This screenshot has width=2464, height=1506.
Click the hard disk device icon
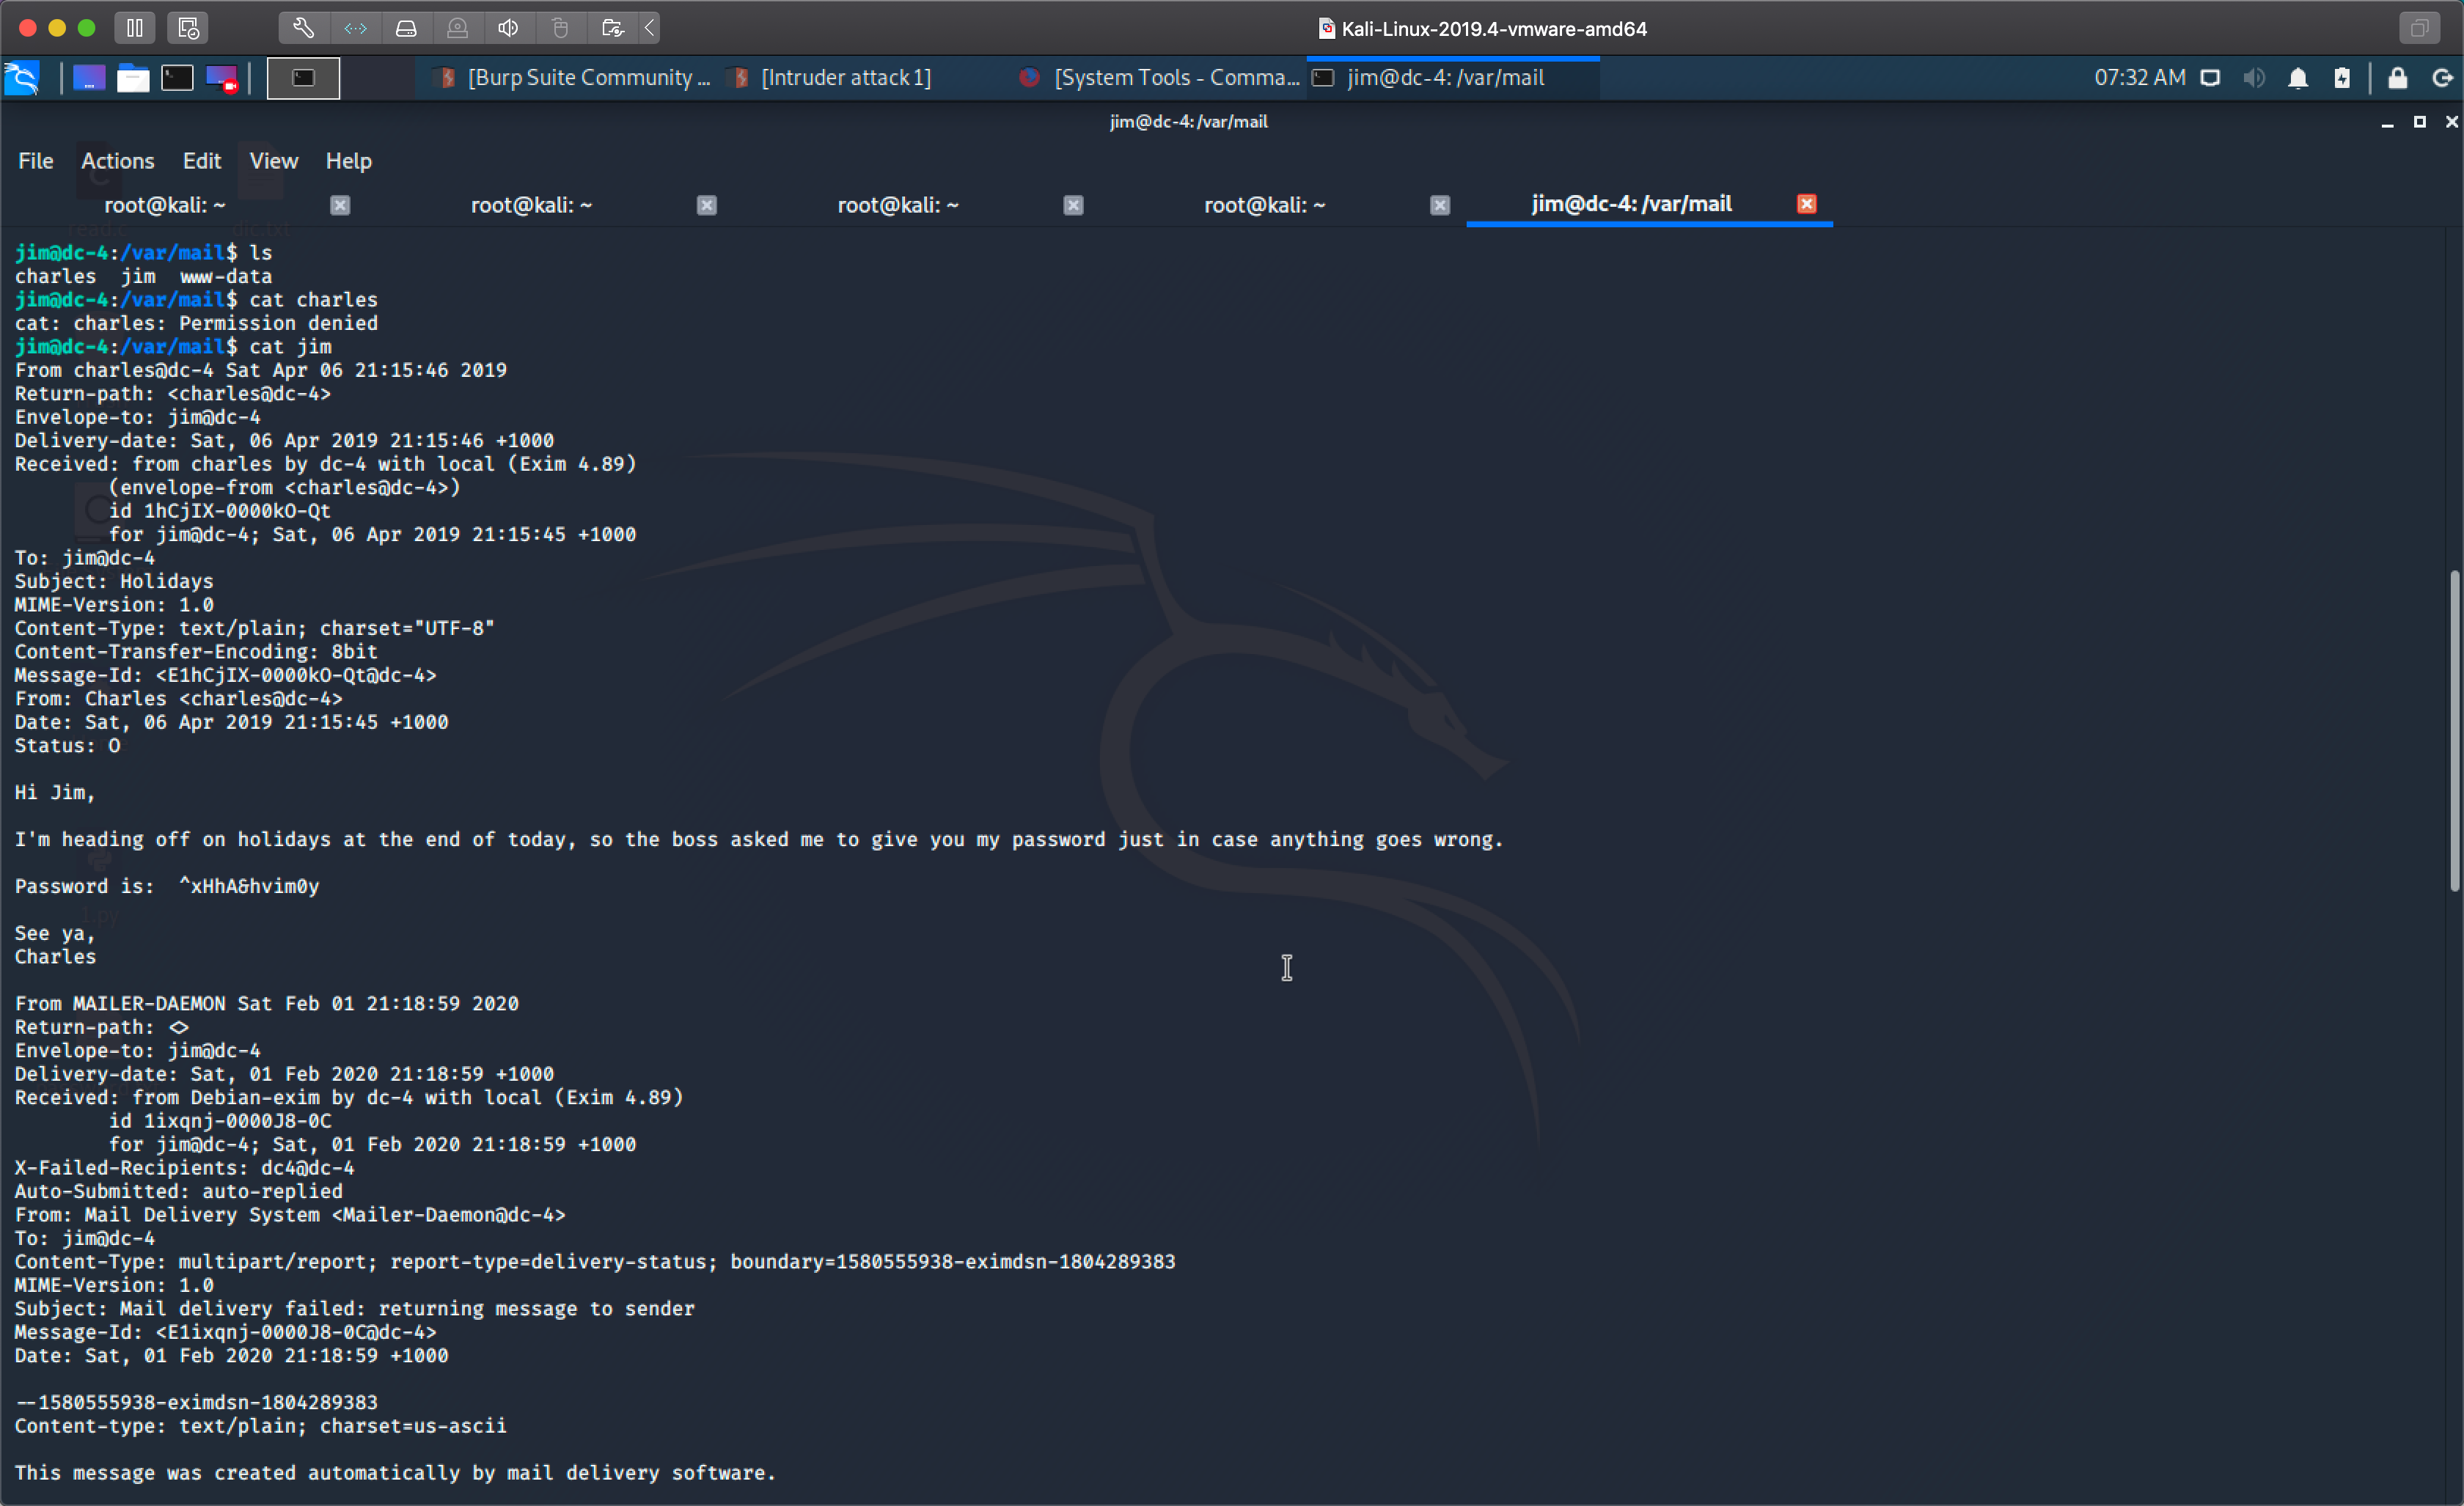pyautogui.click(x=406, y=28)
